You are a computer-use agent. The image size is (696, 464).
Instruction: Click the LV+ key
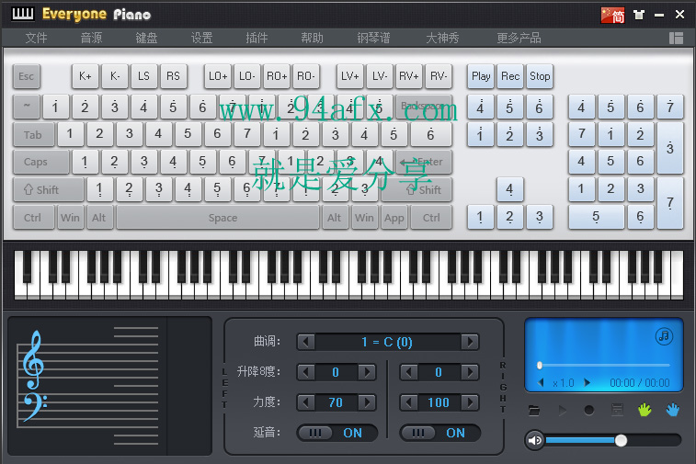(349, 76)
